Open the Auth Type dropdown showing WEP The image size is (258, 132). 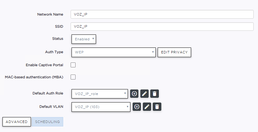tap(114, 52)
